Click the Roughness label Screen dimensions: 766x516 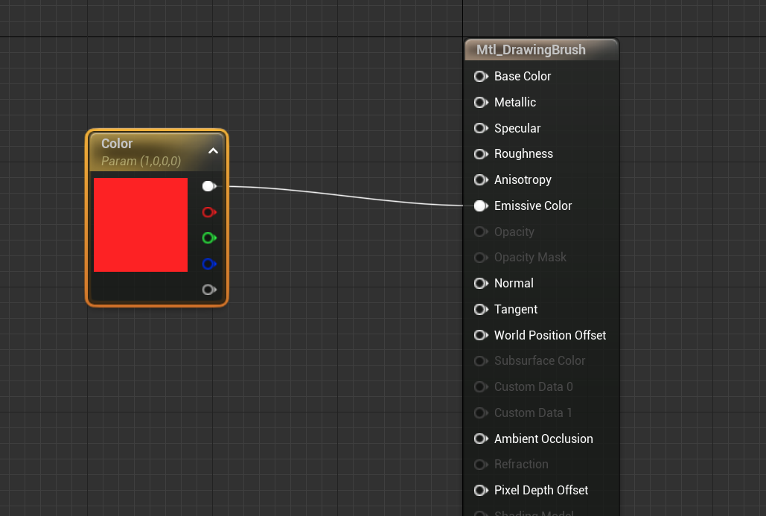coord(524,154)
